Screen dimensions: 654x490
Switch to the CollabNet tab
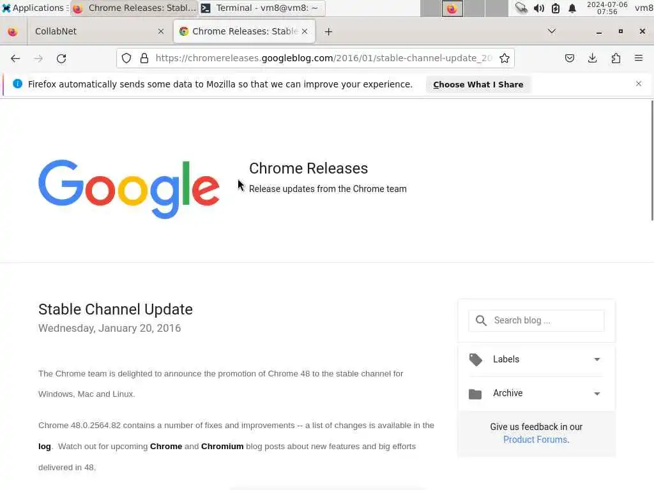pyautogui.click(x=98, y=32)
